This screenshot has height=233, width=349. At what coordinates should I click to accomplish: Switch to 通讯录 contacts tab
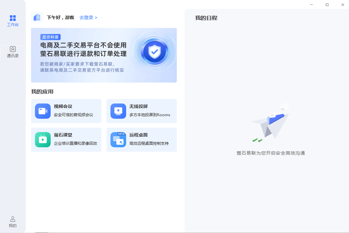13,52
